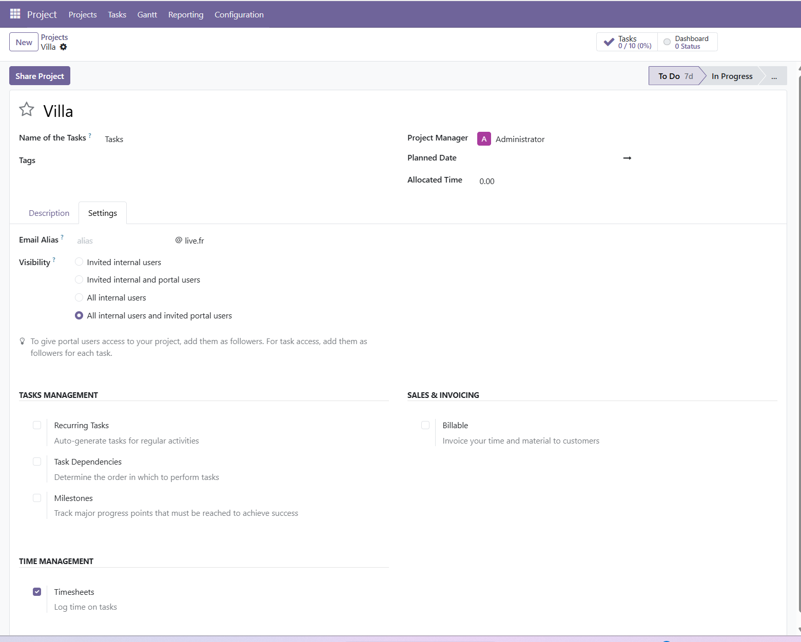Image resolution: width=801 pixels, height=642 pixels.
Task: Enable the Billable checkbox
Action: (425, 425)
